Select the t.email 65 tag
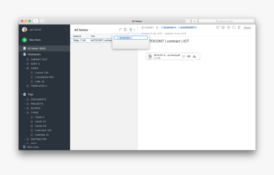Image resolution: width=274 pixels, height=175 pixels. pos(40,126)
